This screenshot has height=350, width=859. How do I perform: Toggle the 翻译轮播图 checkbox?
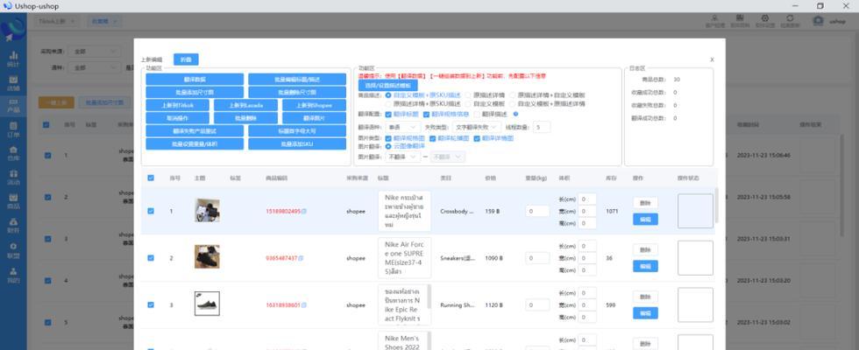[x=433, y=138]
